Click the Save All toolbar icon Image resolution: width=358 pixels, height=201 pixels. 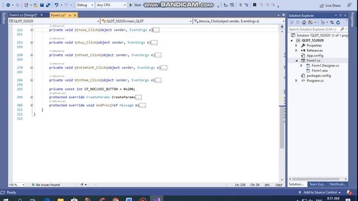(x=48, y=5)
